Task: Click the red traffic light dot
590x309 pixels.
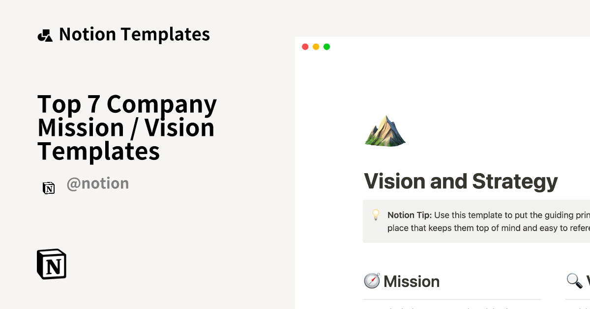Action: tap(305, 47)
